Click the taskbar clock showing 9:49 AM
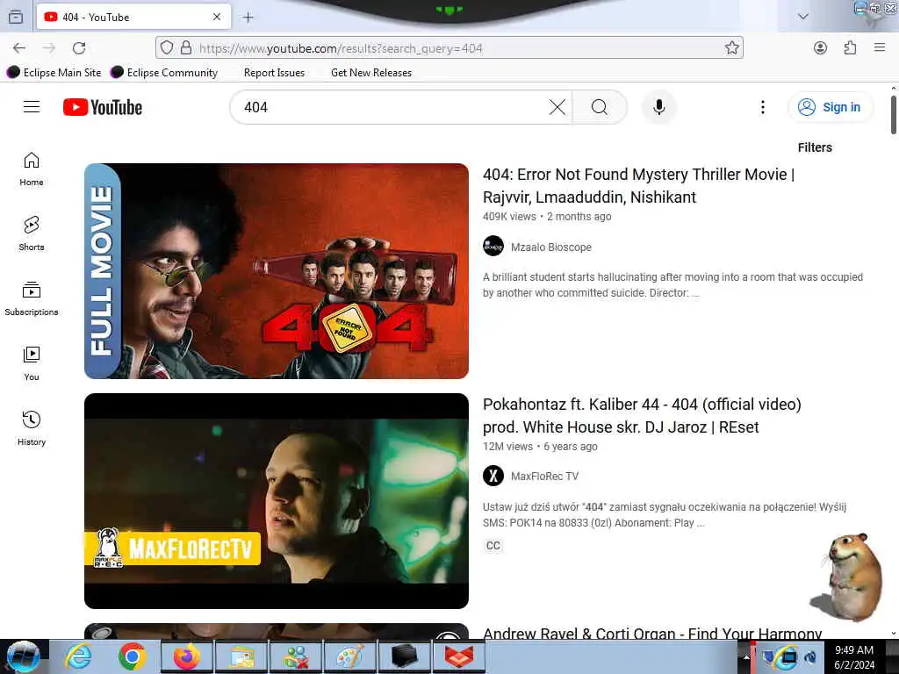 pos(854,657)
